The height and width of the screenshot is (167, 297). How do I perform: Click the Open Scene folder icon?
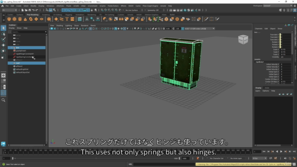click(26, 10)
